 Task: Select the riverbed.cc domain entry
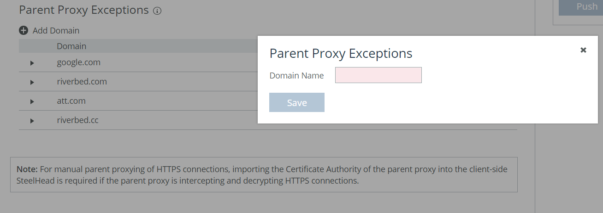[78, 120]
